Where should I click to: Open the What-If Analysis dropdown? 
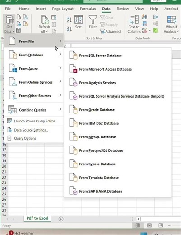pos(172,24)
